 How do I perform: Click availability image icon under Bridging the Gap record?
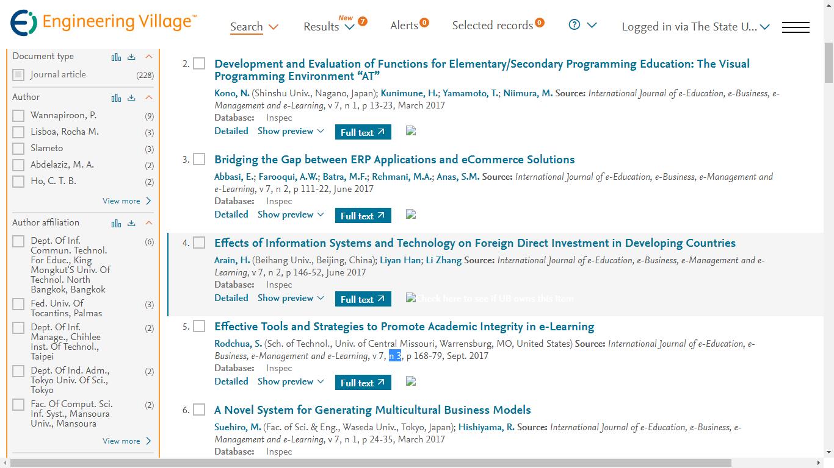411,214
